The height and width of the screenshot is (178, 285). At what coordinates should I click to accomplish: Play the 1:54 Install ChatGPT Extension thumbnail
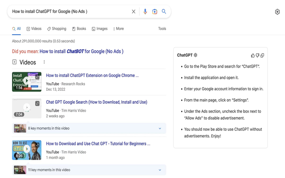27,82
